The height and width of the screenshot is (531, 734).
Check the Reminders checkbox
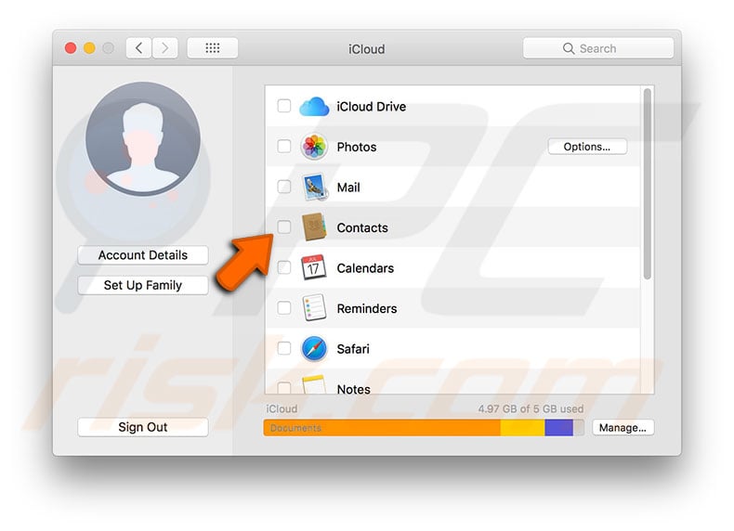[x=283, y=307]
